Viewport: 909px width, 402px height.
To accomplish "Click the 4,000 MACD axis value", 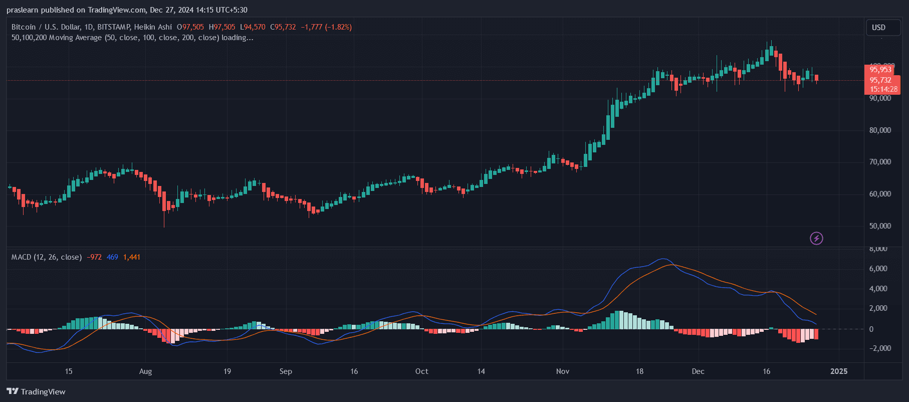I will (878, 289).
